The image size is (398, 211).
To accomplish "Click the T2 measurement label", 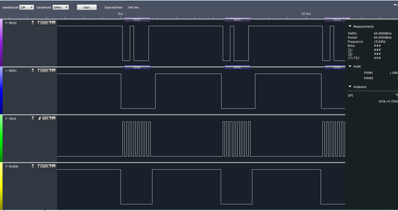I will tap(350, 54).
